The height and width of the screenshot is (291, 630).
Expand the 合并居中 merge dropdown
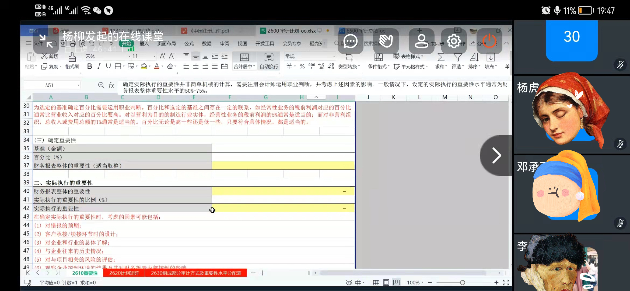coord(254,66)
